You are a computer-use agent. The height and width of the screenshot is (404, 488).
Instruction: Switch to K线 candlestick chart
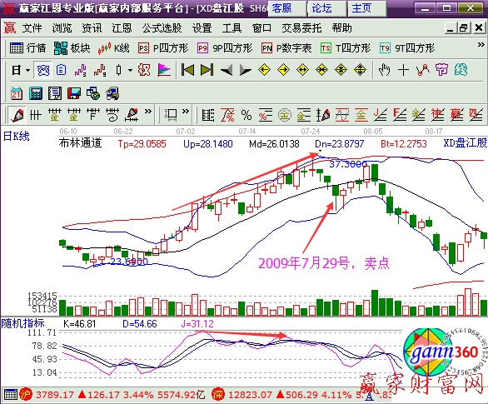pos(113,48)
